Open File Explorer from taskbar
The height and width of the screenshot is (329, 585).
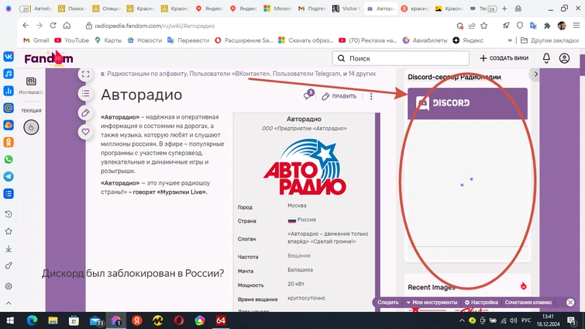53,320
